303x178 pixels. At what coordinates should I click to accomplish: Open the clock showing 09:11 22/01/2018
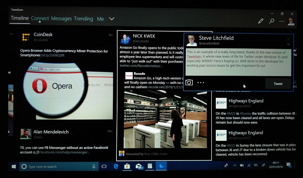click(x=276, y=165)
